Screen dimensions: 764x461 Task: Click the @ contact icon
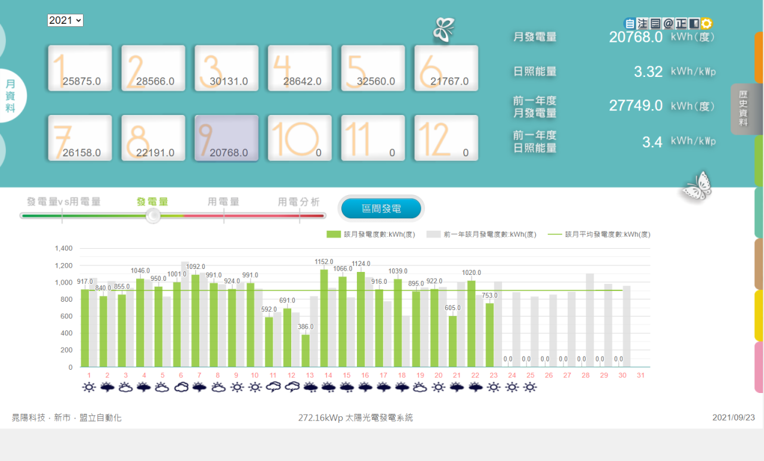pyautogui.click(x=667, y=23)
